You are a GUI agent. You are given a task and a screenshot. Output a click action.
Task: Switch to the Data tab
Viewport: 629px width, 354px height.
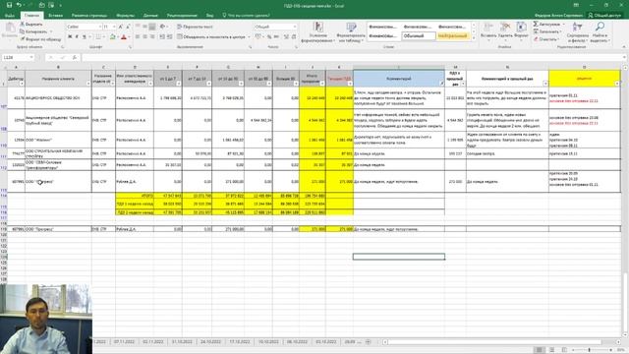(150, 16)
